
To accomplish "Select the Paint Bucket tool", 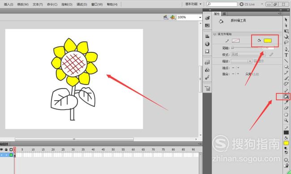I will (x=286, y=97).
